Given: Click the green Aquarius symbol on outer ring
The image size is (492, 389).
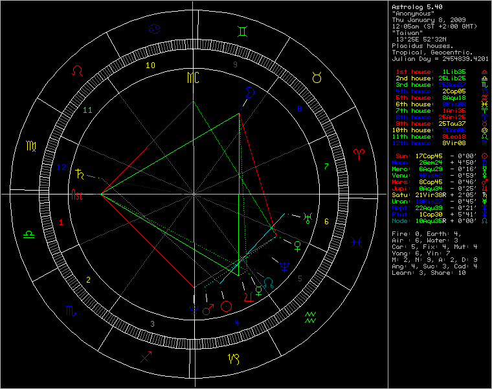Looking at the screenshot, I should (310, 317).
